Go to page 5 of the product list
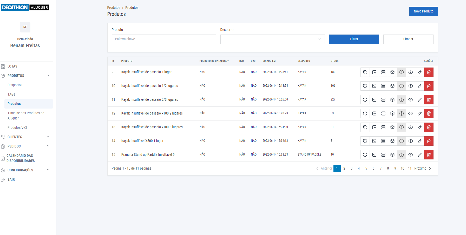This screenshot has height=235, width=466. pyautogui.click(x=366, y=168)
